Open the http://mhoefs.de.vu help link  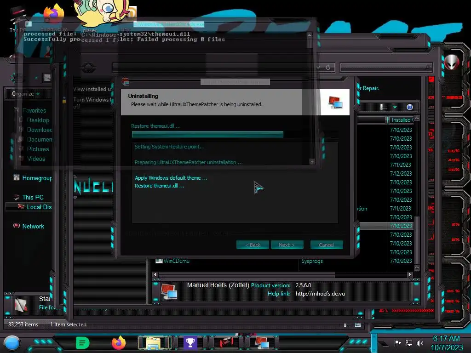(320, 294)
